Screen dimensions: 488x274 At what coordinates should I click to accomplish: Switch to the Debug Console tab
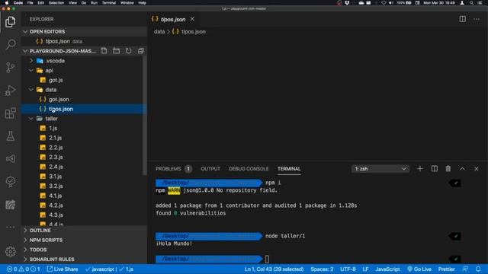[249, 169]
